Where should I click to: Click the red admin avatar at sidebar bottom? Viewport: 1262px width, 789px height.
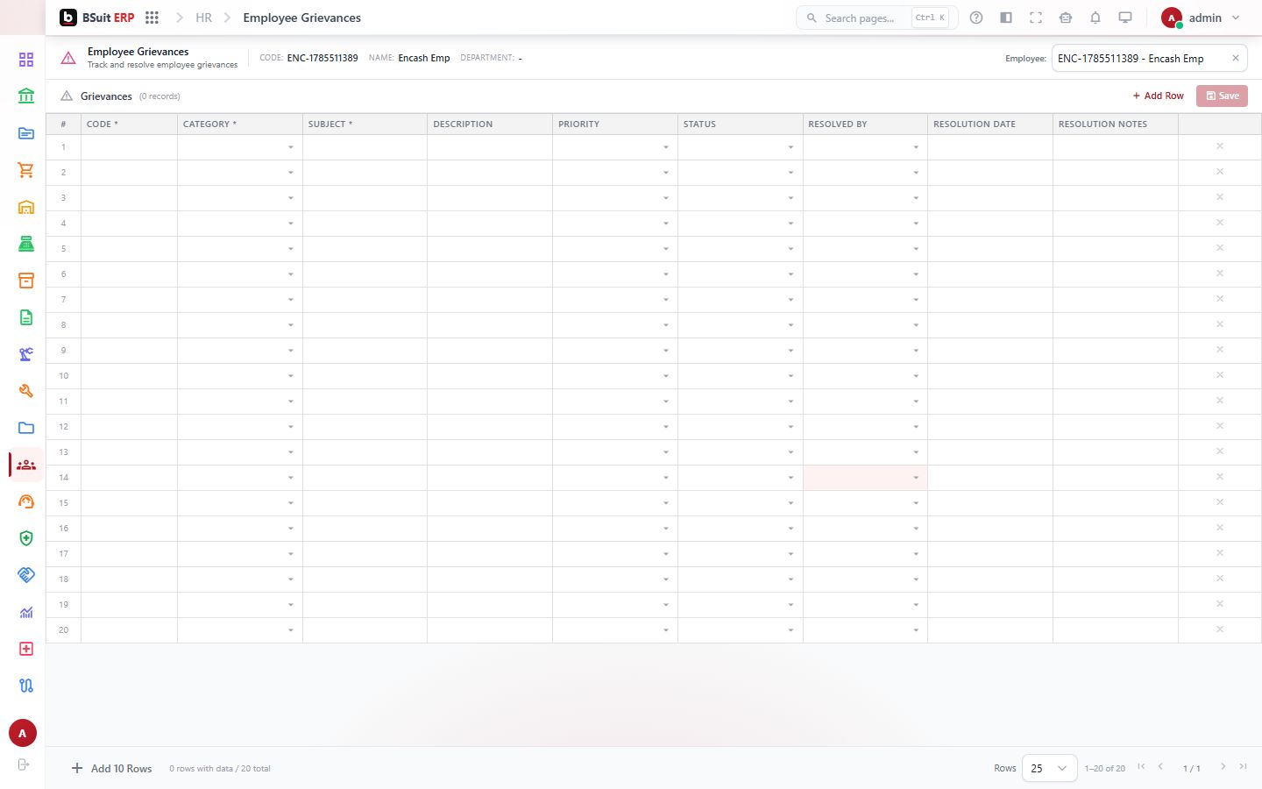point(23,733)
